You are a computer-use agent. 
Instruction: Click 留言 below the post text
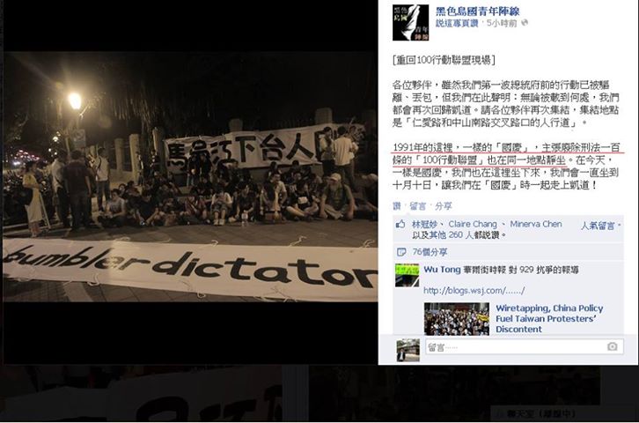click(418, 206)
